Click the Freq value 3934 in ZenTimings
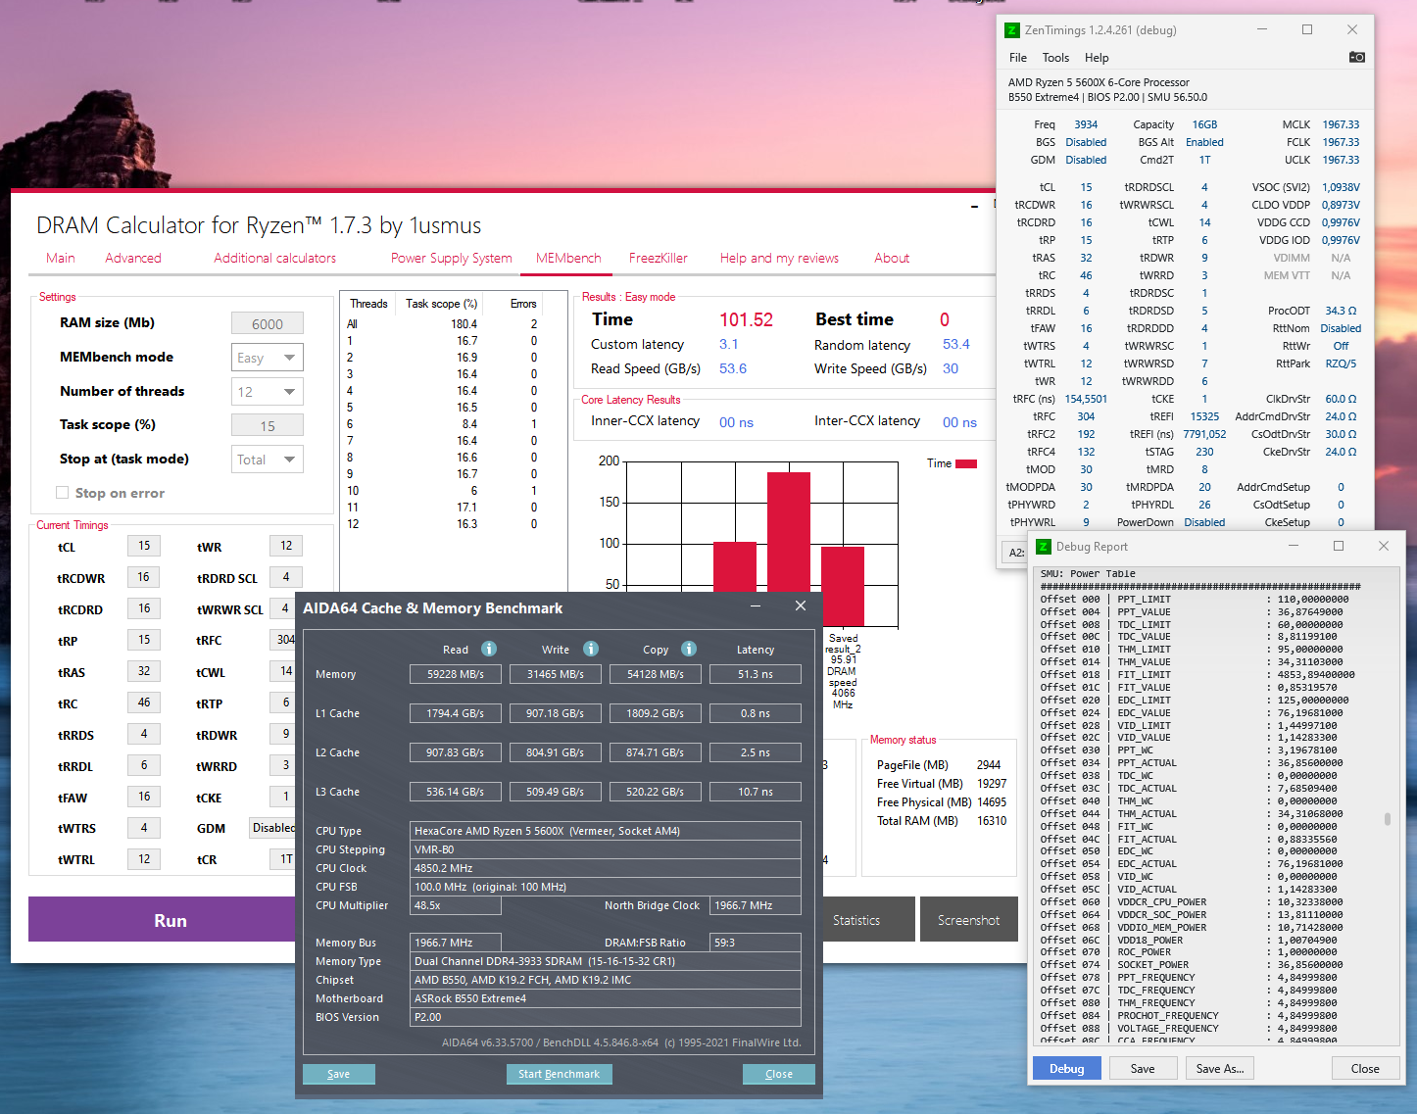 1086,124
